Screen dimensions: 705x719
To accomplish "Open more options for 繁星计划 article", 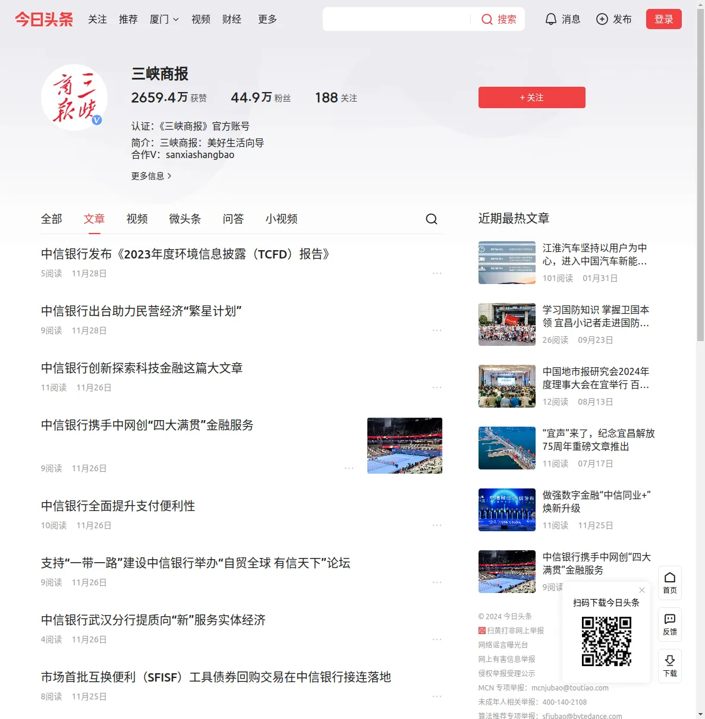I will (437, 330).
